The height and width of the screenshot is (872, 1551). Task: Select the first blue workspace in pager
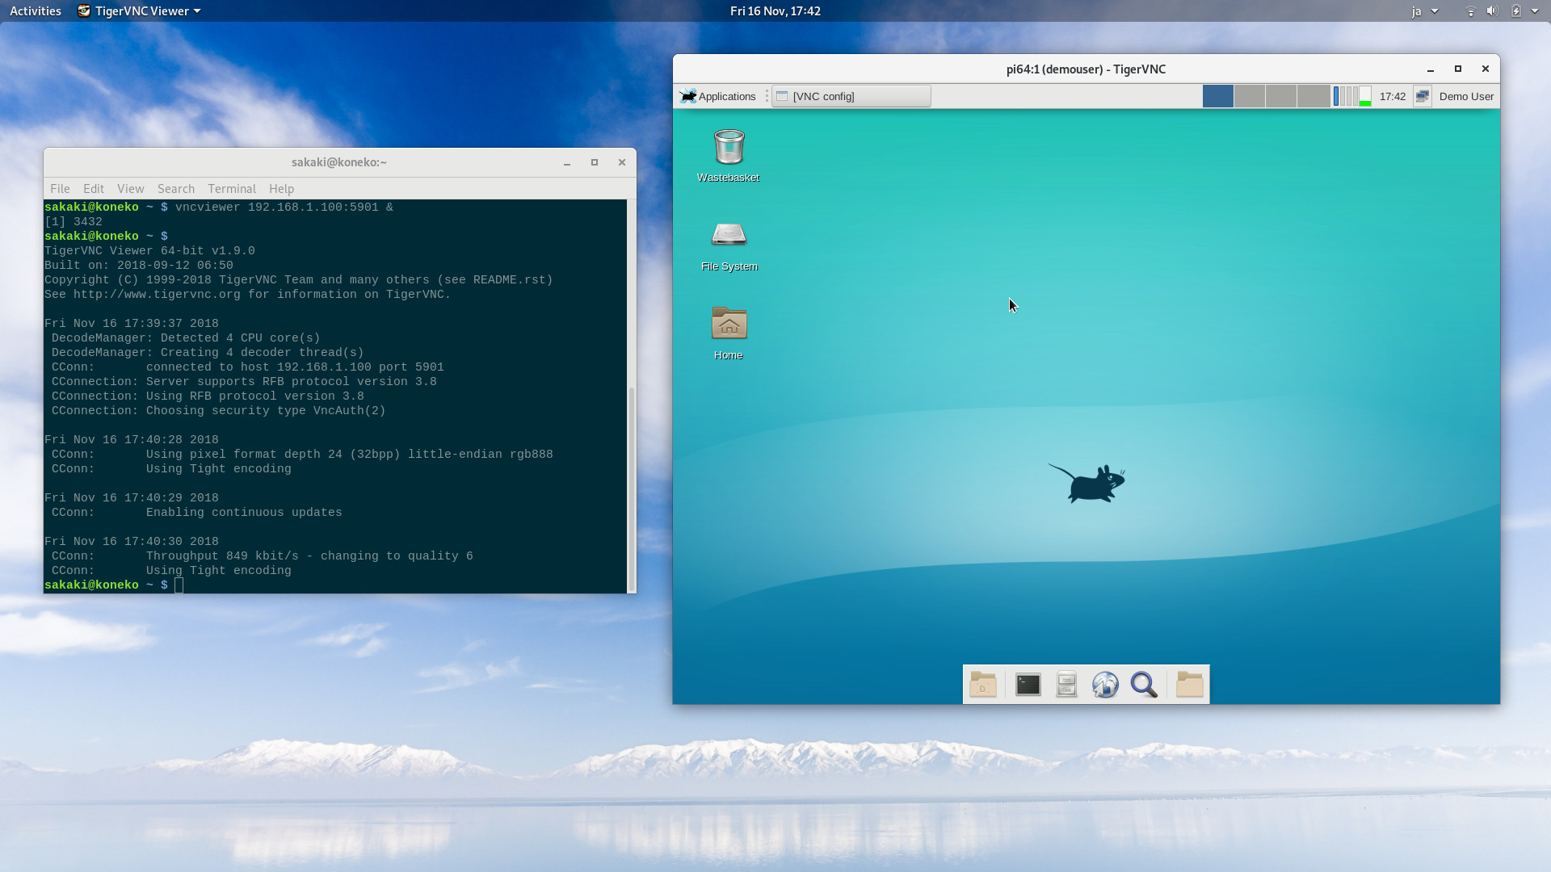coord(1217,96)
